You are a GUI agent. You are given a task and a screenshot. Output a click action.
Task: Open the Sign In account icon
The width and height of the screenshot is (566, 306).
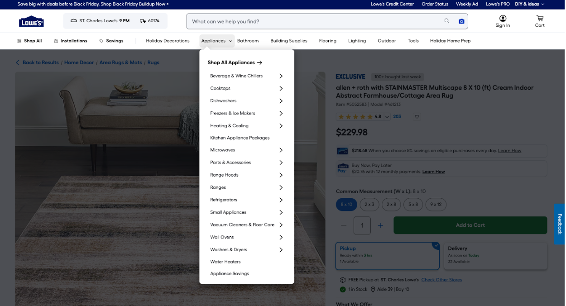(x=503, y=21)
